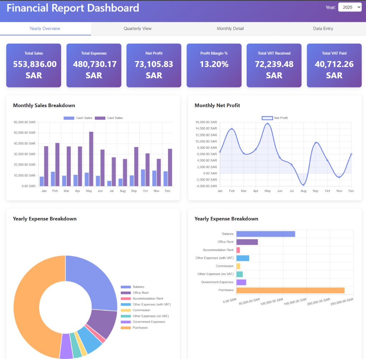Screen dimensions: 366x359
Task: Select the Data Entry tab
Action: [x=323, y=29]
